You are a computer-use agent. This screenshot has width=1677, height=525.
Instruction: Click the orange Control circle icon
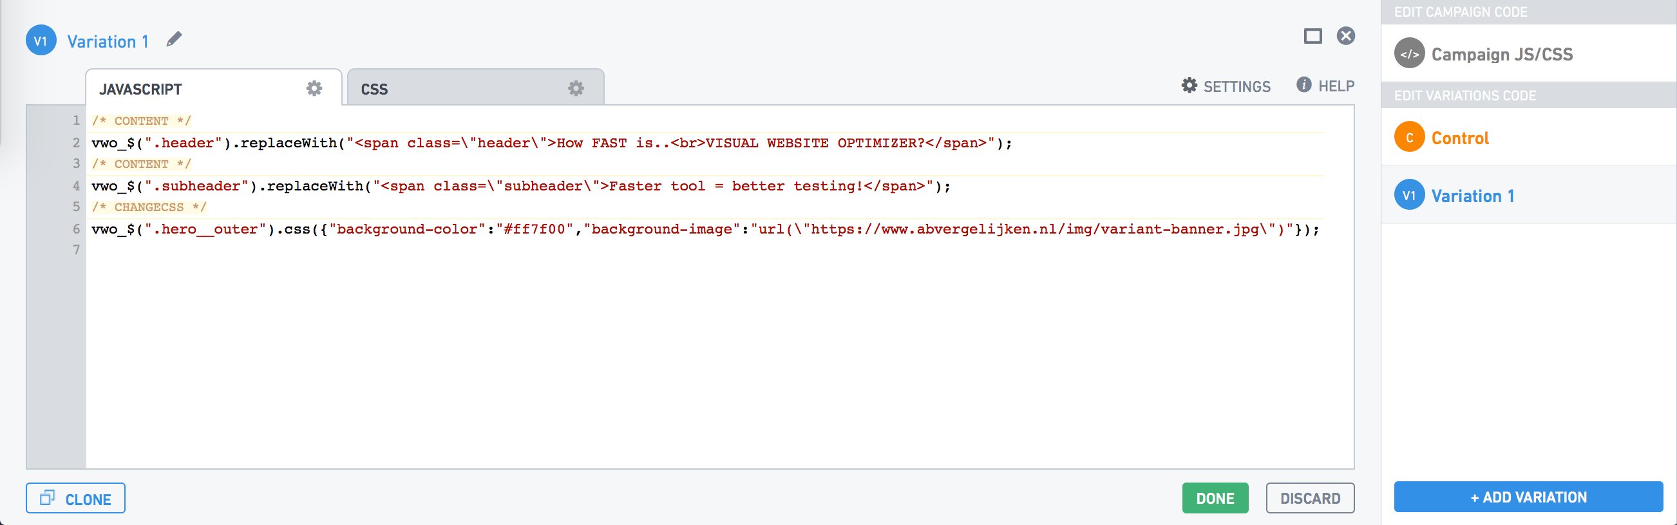point(1410,136)
